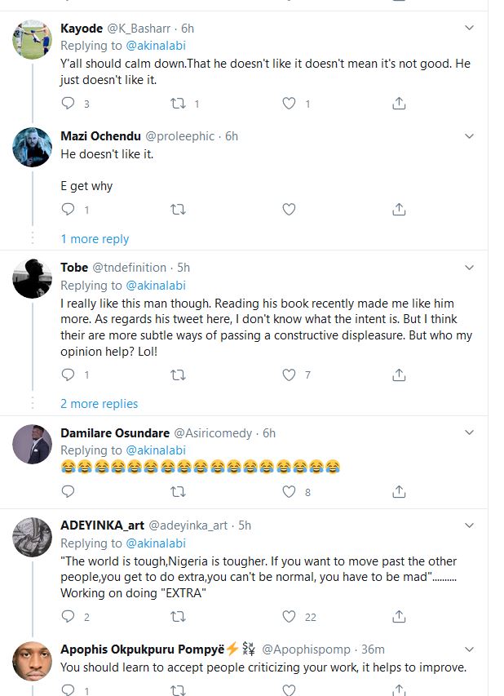Share ADEYINKA_art's tweet
Image resolution: width=504 pixels, height=696 pixels.
point(399,617)
